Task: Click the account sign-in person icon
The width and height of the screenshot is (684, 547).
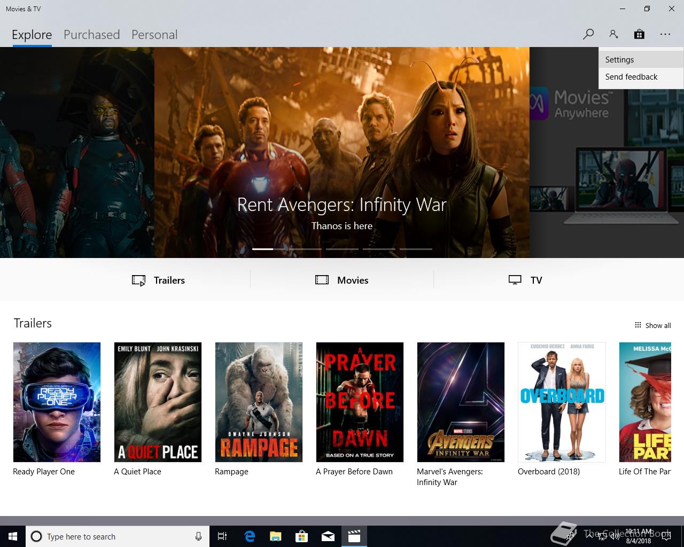Action: tap(613, 34)
